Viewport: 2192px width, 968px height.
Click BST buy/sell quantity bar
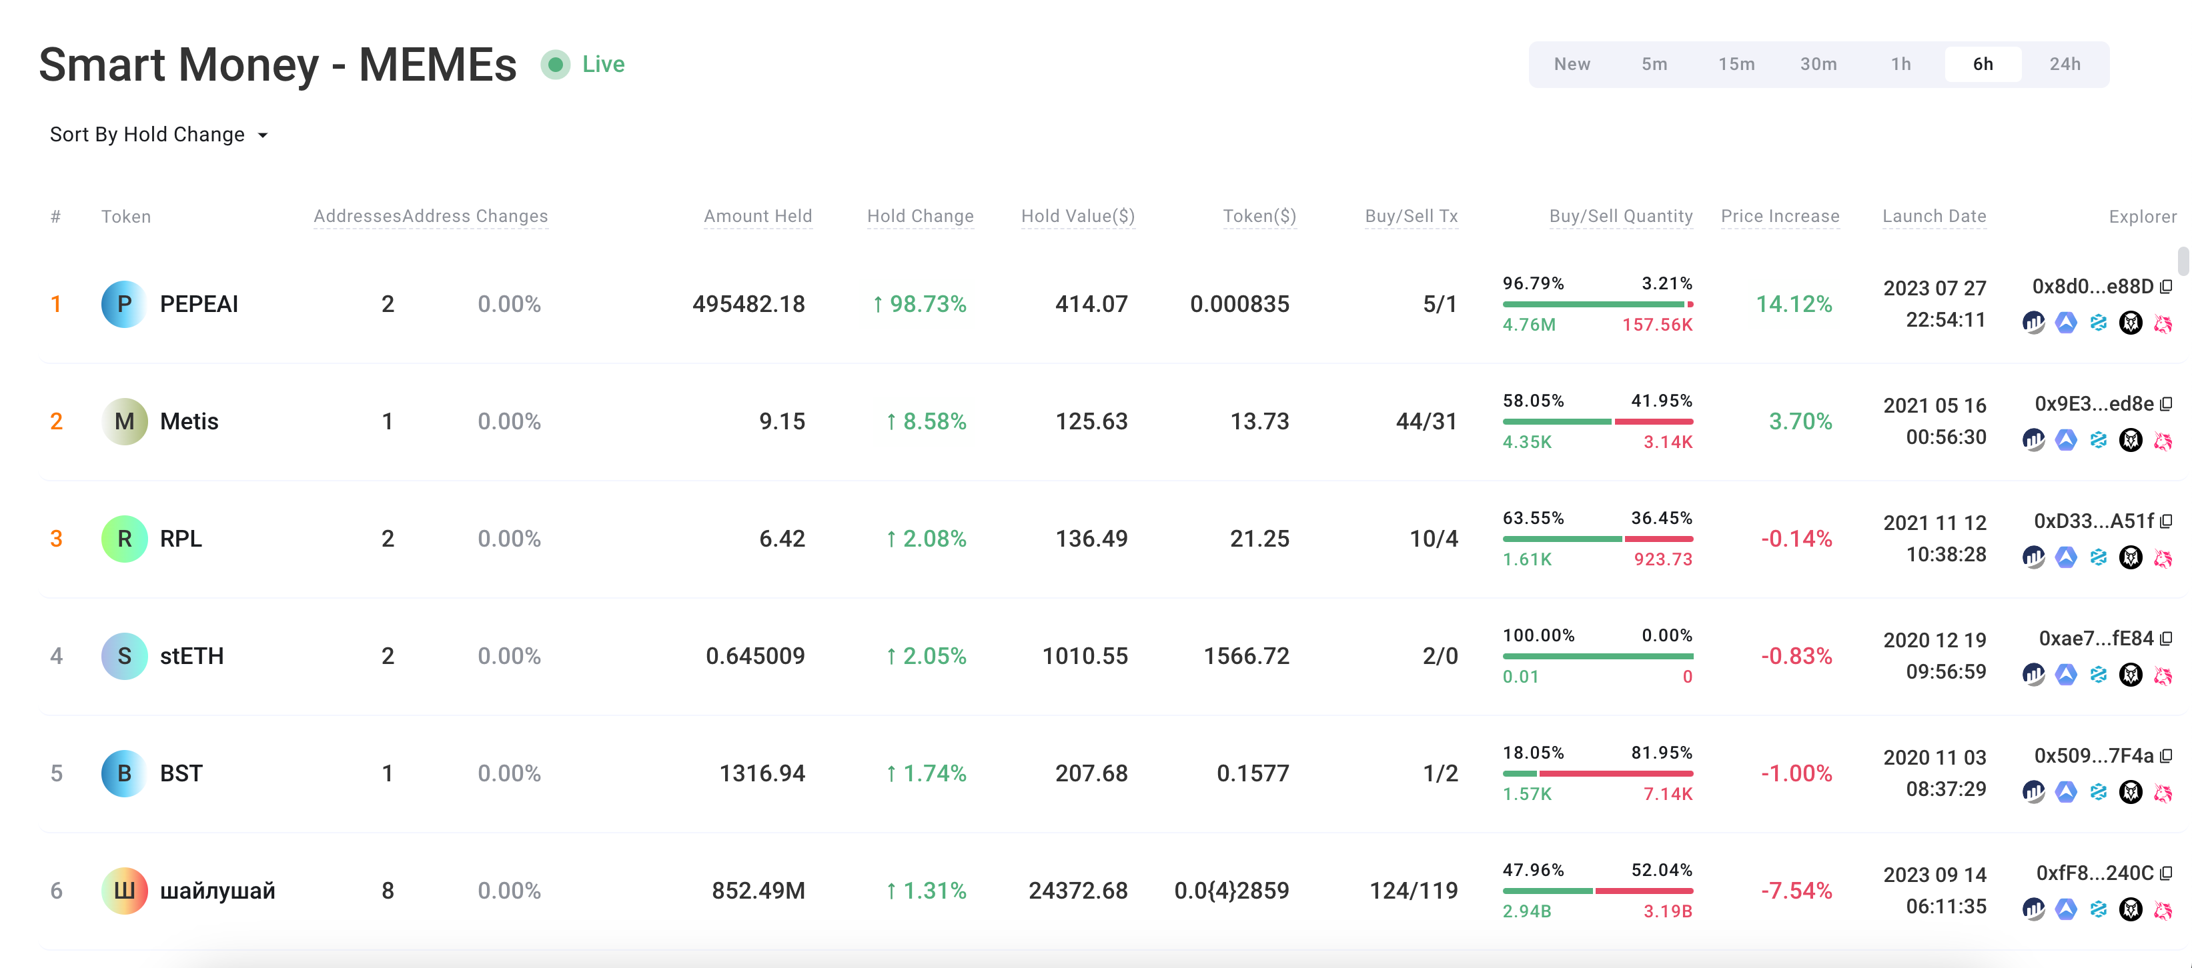[1597, 774]
